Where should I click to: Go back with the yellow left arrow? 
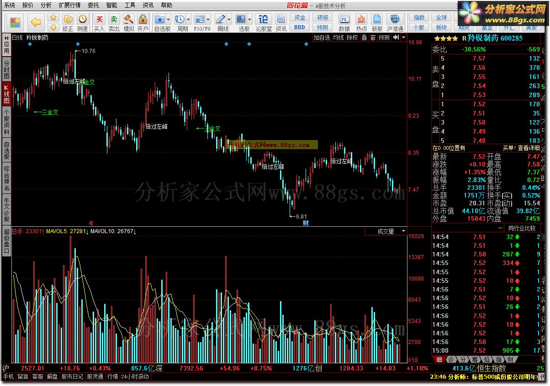[36, 22]
